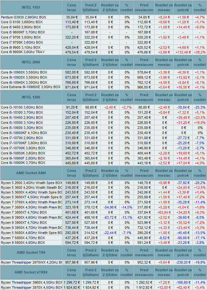
Task: Click the AMD Socket TR4 section header
Action: coord(31,252)
